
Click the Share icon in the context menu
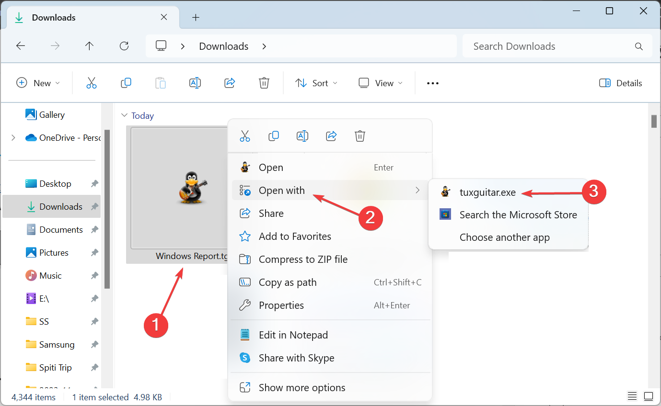(331, 136)
